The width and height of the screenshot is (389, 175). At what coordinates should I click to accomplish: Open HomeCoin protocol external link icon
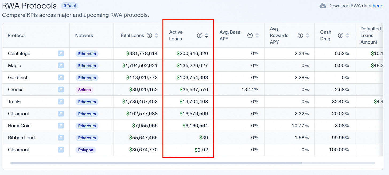pos(61,126)
